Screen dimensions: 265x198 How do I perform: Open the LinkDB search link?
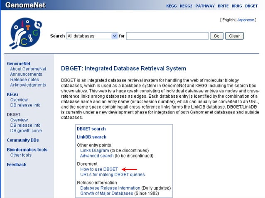coord(92,137)
